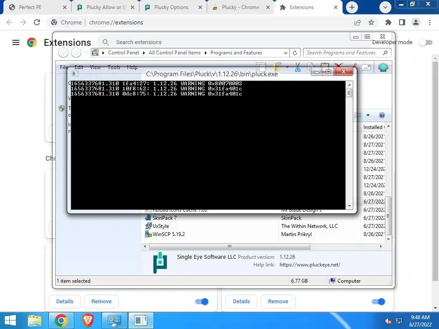Open Help question-mark icon in Programs and Features

pos(382,115)
